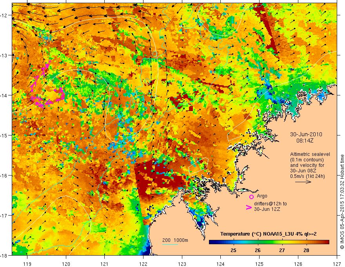345x267 pixels.
Task: Click the longitude axis label 120
Action: (66, 264)
